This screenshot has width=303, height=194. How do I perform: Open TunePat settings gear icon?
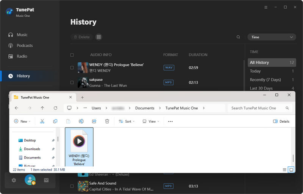(x=14, y=180)
